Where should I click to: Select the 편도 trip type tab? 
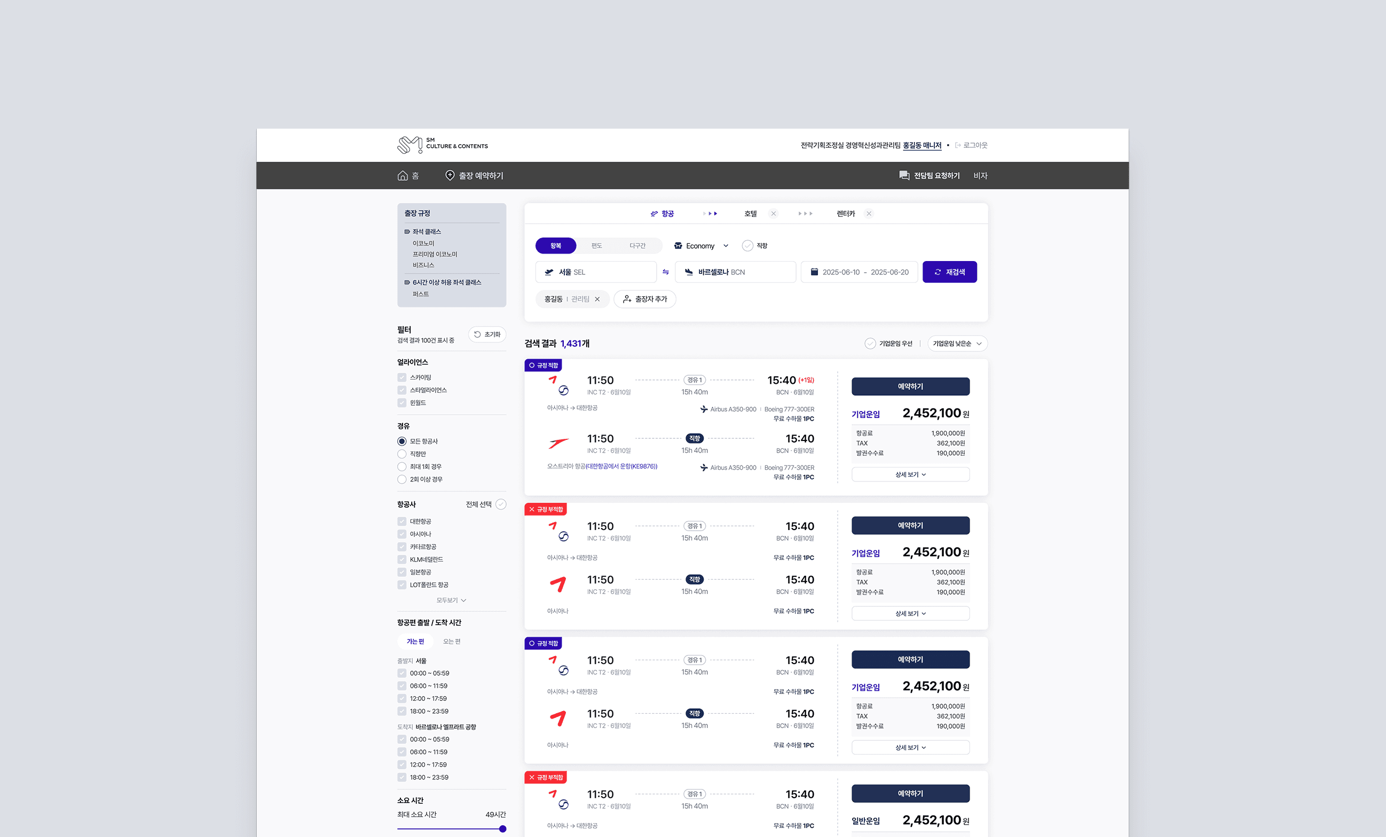(x=596, y=246)
